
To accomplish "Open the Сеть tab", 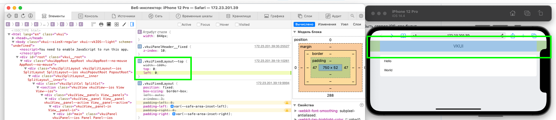I will point(155,16).
